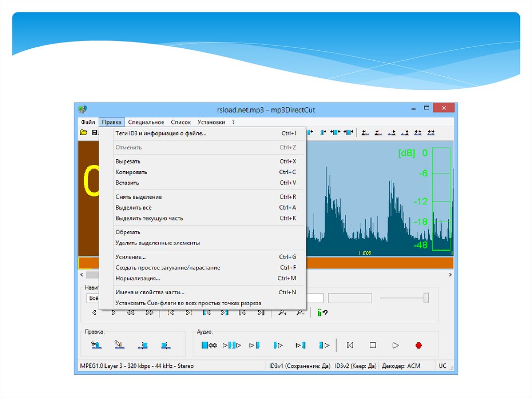Image resolution: width=532 pixels, height=398 pixels.
Task: Click the 0'06 time marker in the waveform
Action: tap(366, 253)
